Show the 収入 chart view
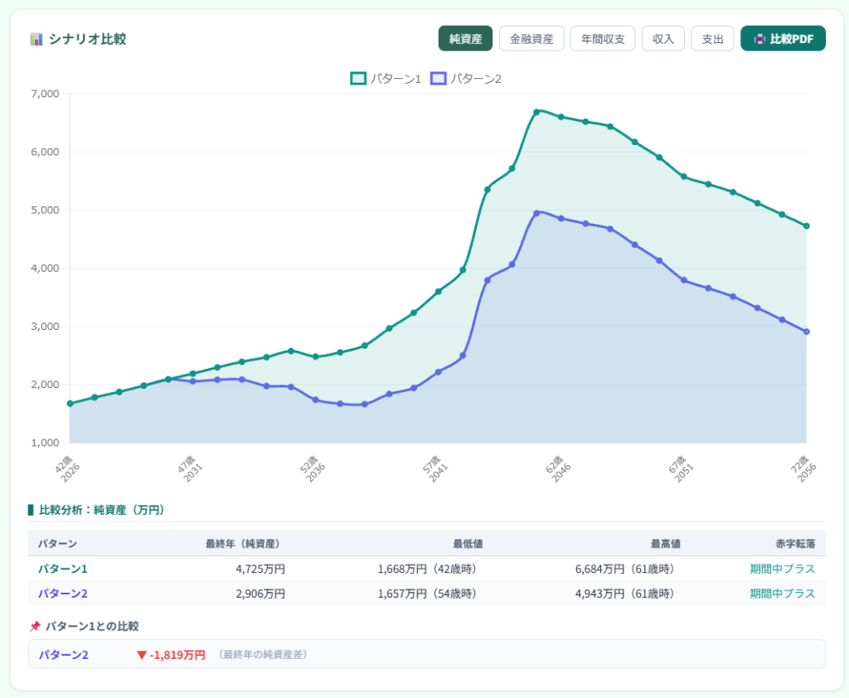849x698 pixels. pos(662,39)
